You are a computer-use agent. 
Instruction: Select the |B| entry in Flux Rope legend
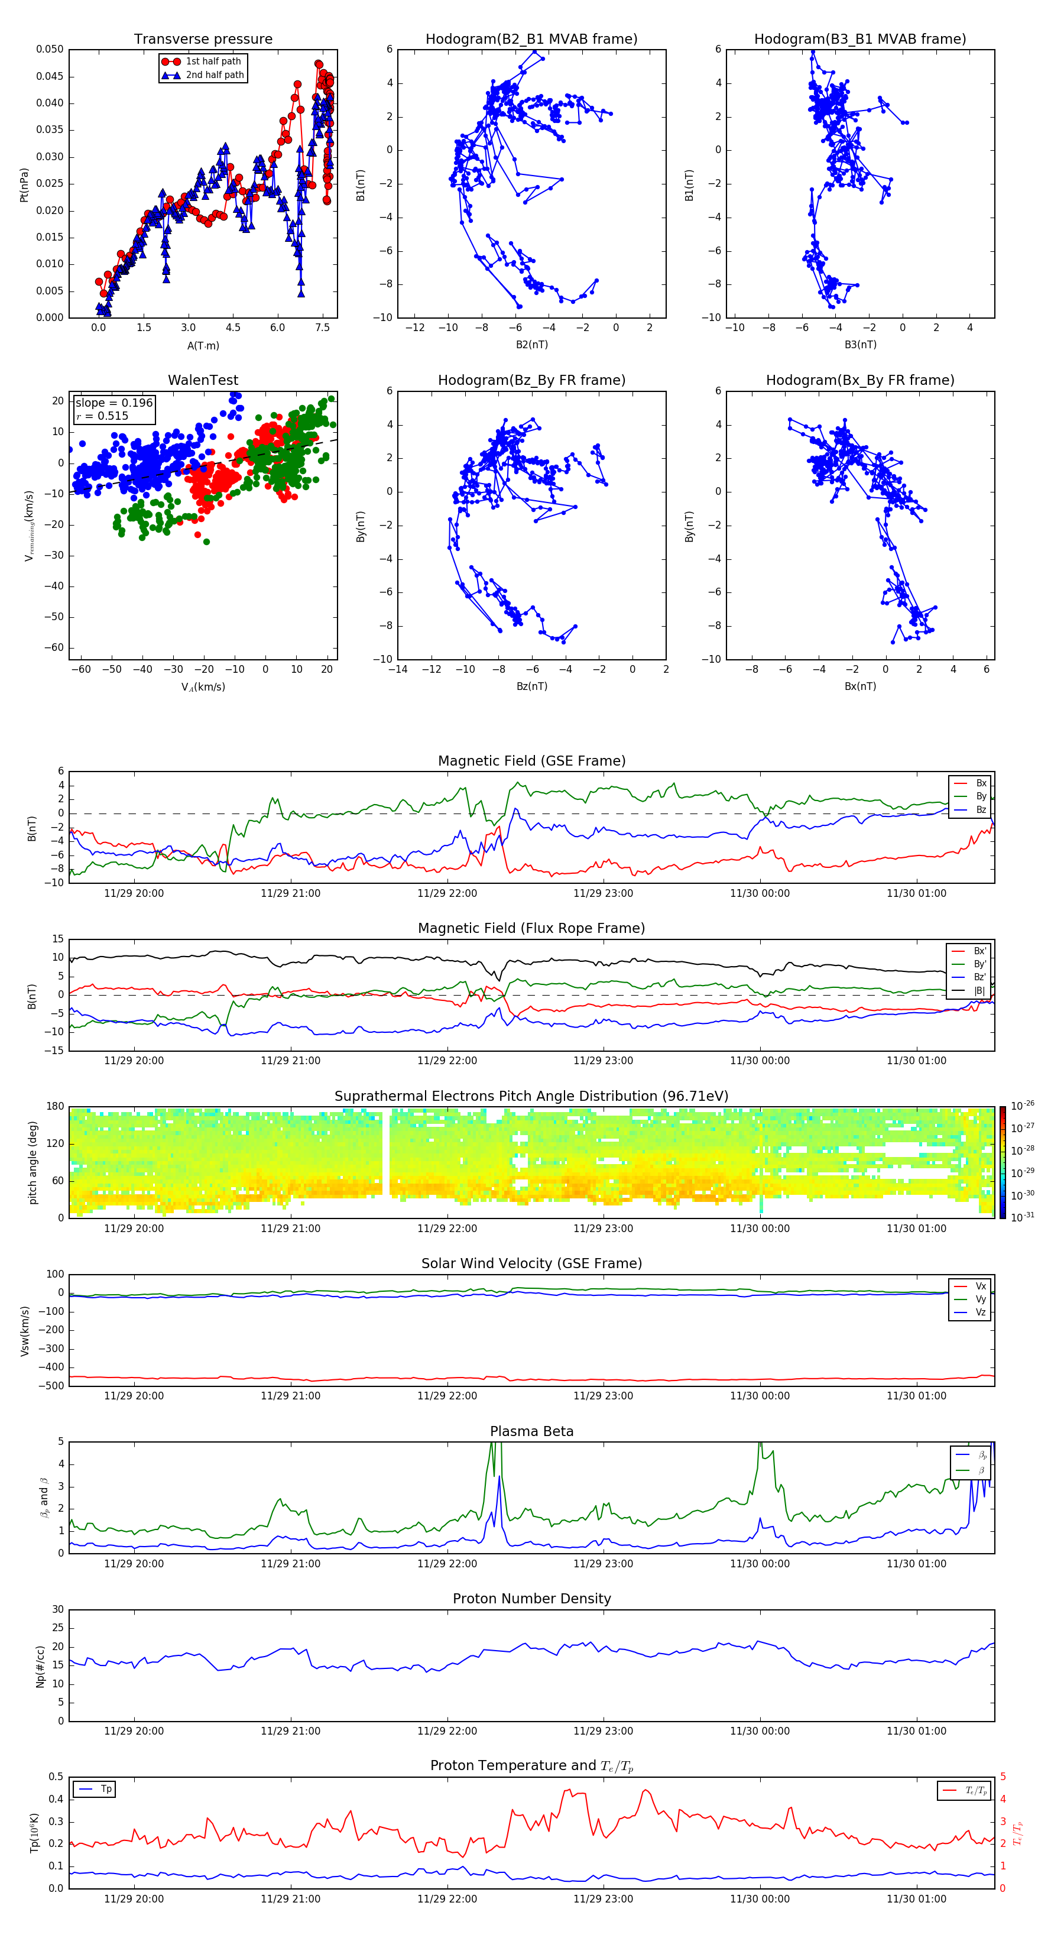969,991
